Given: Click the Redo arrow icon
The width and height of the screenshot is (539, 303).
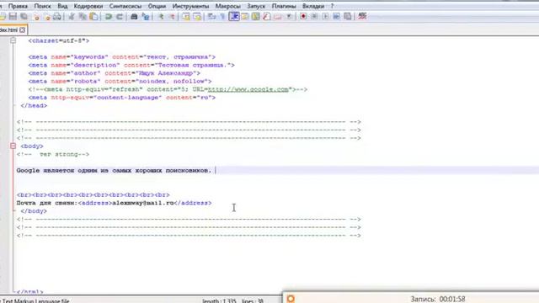Looking at the screenshot, I should coord(120,16).
